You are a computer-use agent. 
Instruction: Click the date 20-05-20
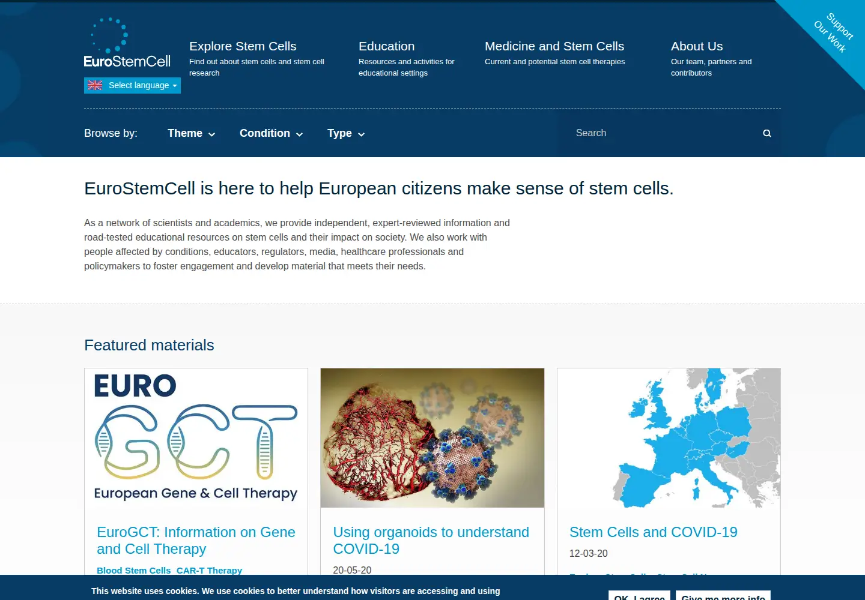(352, 570)
